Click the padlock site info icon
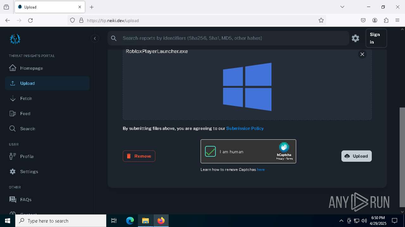405x227 pixels. [x=81, y=20]
